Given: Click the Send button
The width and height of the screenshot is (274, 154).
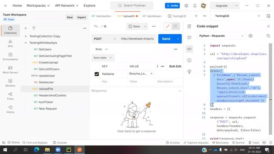Looking at the screenshot, I should point(166,39).
